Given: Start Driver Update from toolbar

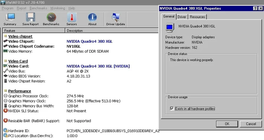Looking at the screenshot, I should (116, 17).
